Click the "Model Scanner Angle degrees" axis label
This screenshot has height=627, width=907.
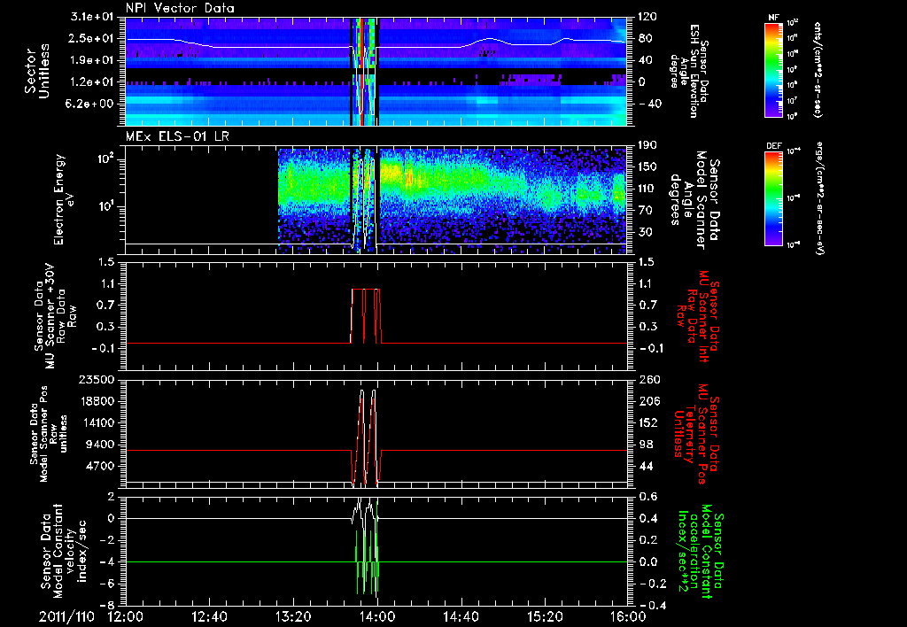tap(694, 199)
